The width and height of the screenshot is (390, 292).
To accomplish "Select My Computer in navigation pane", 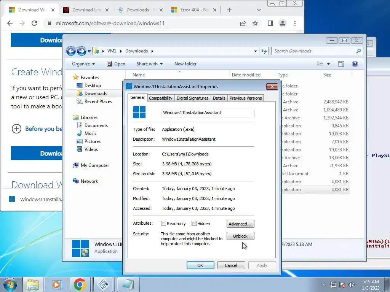I will tap(94, 165).
